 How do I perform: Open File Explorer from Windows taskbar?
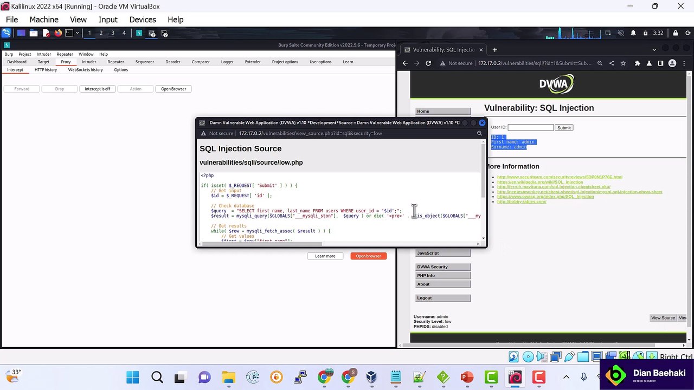coord(228,377)
